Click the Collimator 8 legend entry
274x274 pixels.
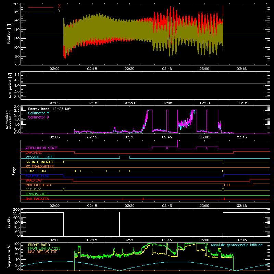click(38, 113)
